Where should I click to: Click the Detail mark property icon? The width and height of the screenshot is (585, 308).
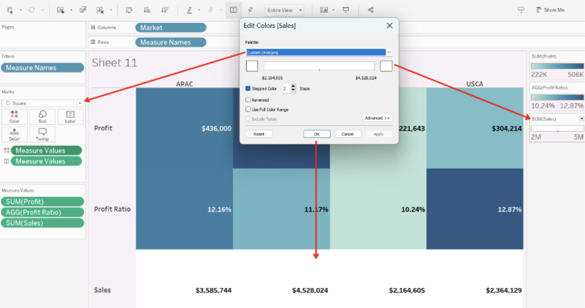(14, 134)
